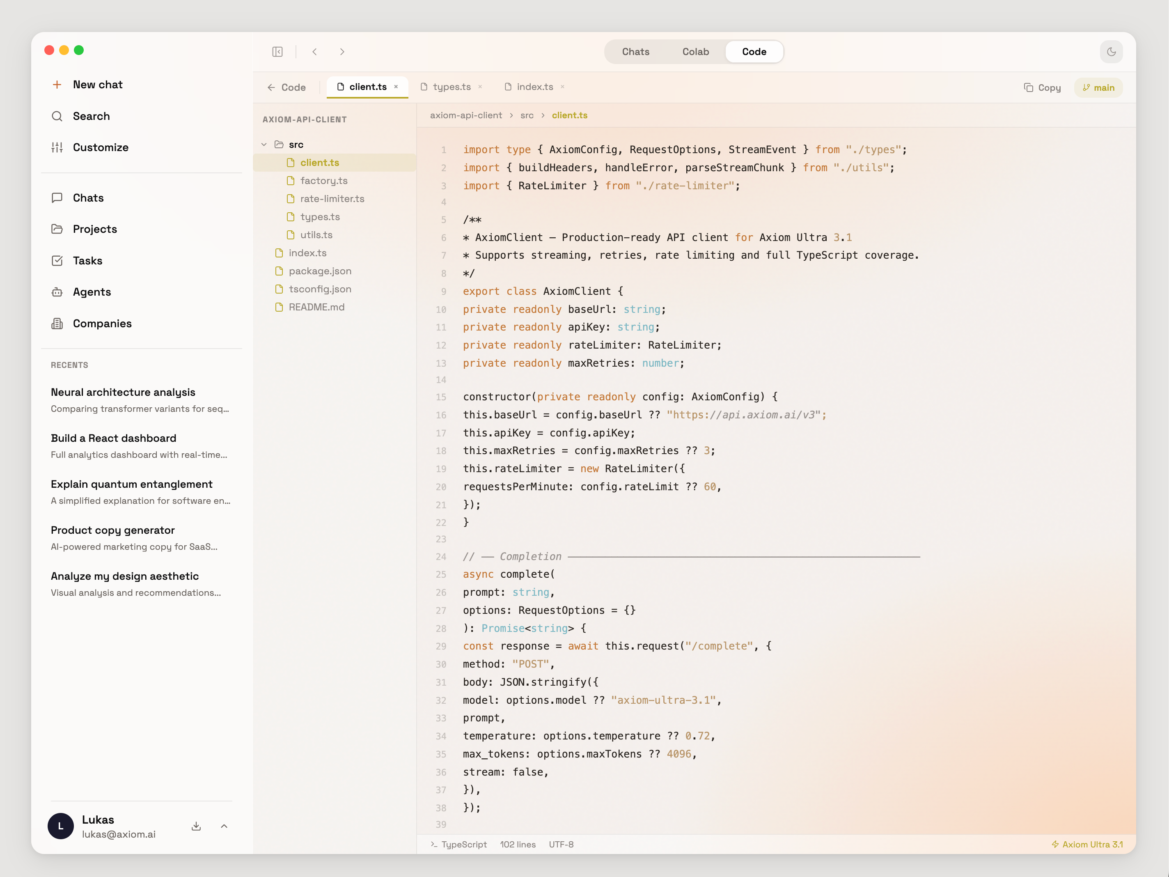Copy the client.ts file contents
The height and width of the screenshot is (877, 1169).
tap(1042, 87)
